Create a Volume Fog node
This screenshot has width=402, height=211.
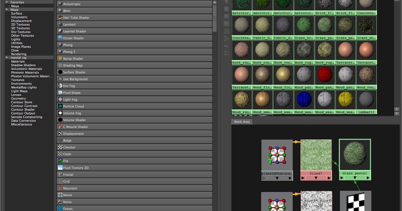point(134,113)
